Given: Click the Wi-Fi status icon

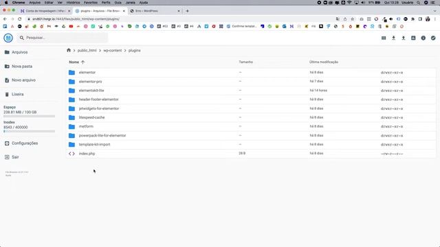Looking at the screenshot, I should pos(349,3).
